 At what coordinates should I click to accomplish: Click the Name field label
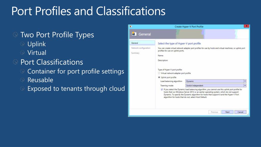pos(161,55)
